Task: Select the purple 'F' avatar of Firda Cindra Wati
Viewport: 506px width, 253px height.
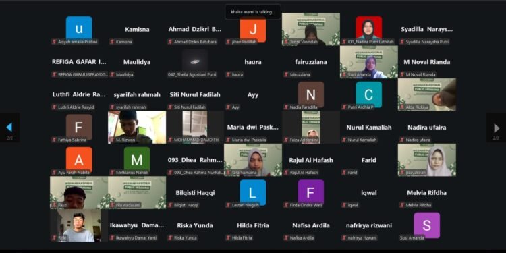Action: pos(311,193)
